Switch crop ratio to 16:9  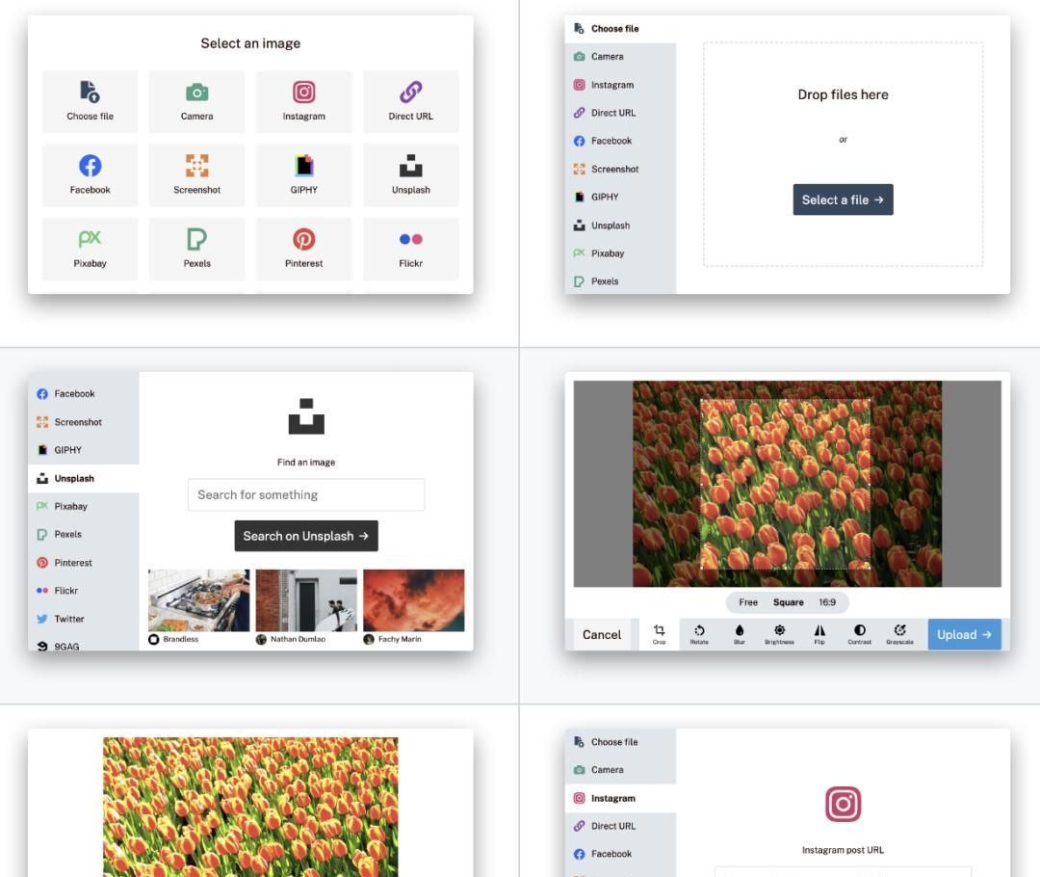827,602
